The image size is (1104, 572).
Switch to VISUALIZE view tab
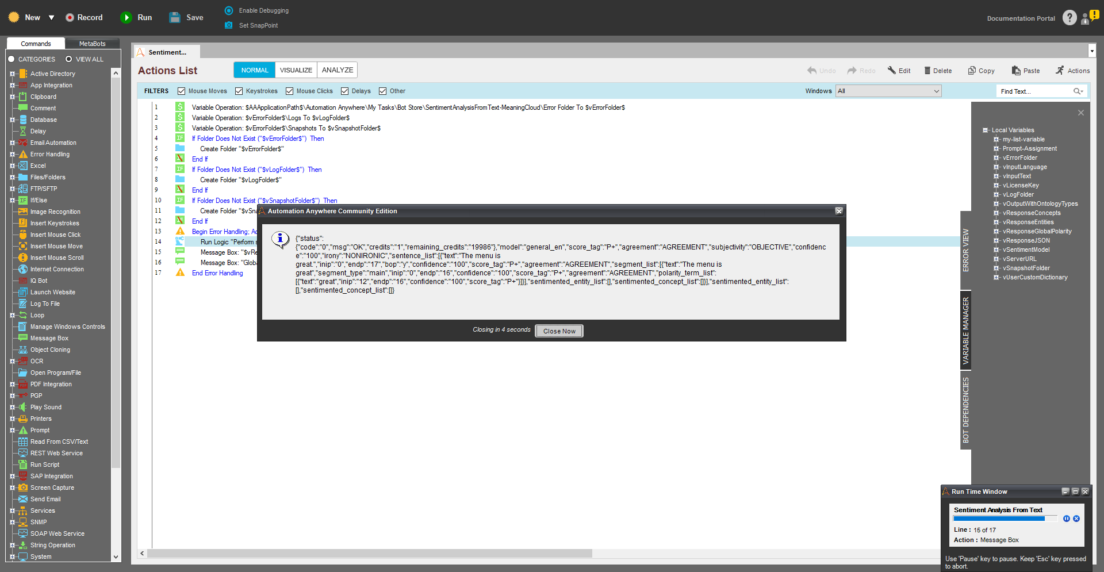[296, 70]
